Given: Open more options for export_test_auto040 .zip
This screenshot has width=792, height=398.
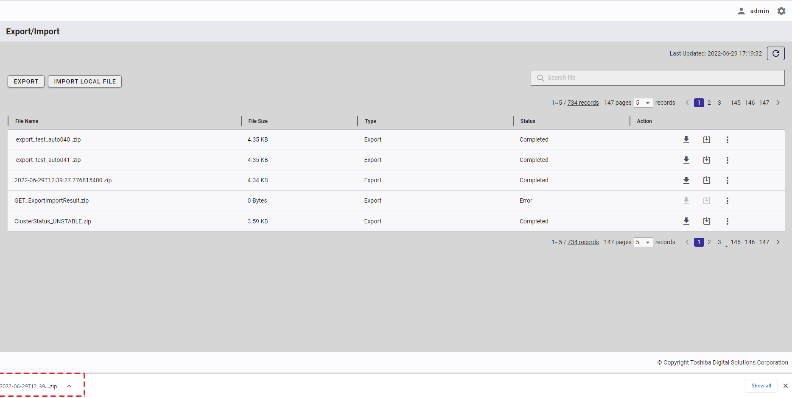Looking at the screenshot, I should pyautogui.click(x=727, y=140).
